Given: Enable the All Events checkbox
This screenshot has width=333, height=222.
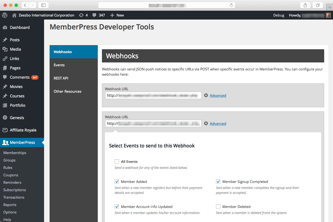Looking at the screenshot, I should click(117, 161).
